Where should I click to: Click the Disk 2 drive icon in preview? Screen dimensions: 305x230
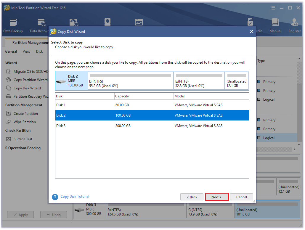tap(61, 82)
